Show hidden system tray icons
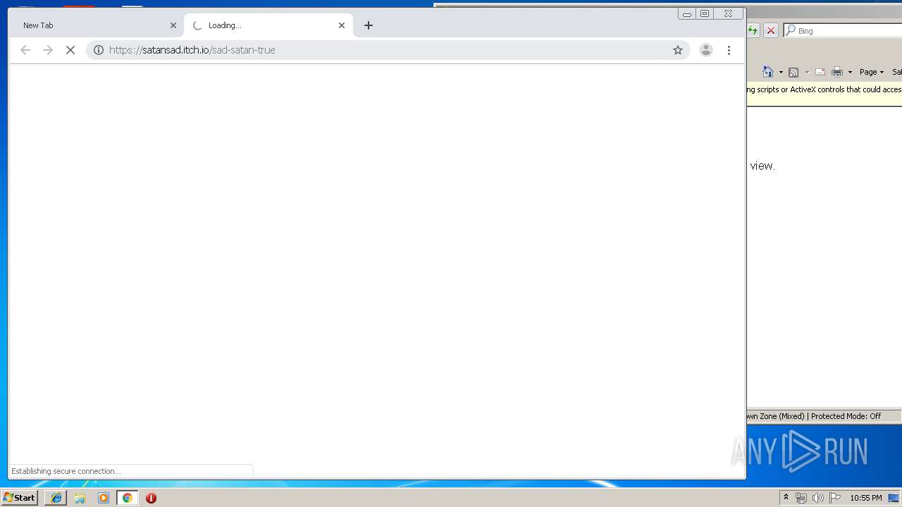Screen dimensions: 902x507 tap(786, 498)
